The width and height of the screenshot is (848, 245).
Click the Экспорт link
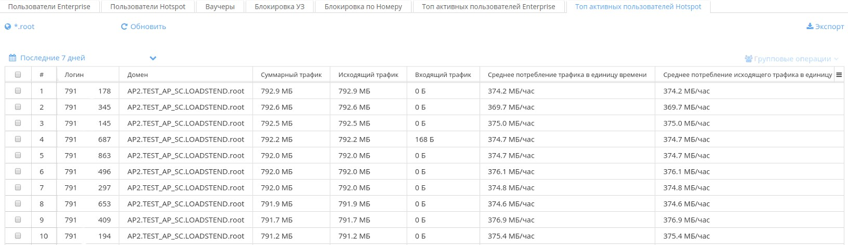click(x=829, y=26)
